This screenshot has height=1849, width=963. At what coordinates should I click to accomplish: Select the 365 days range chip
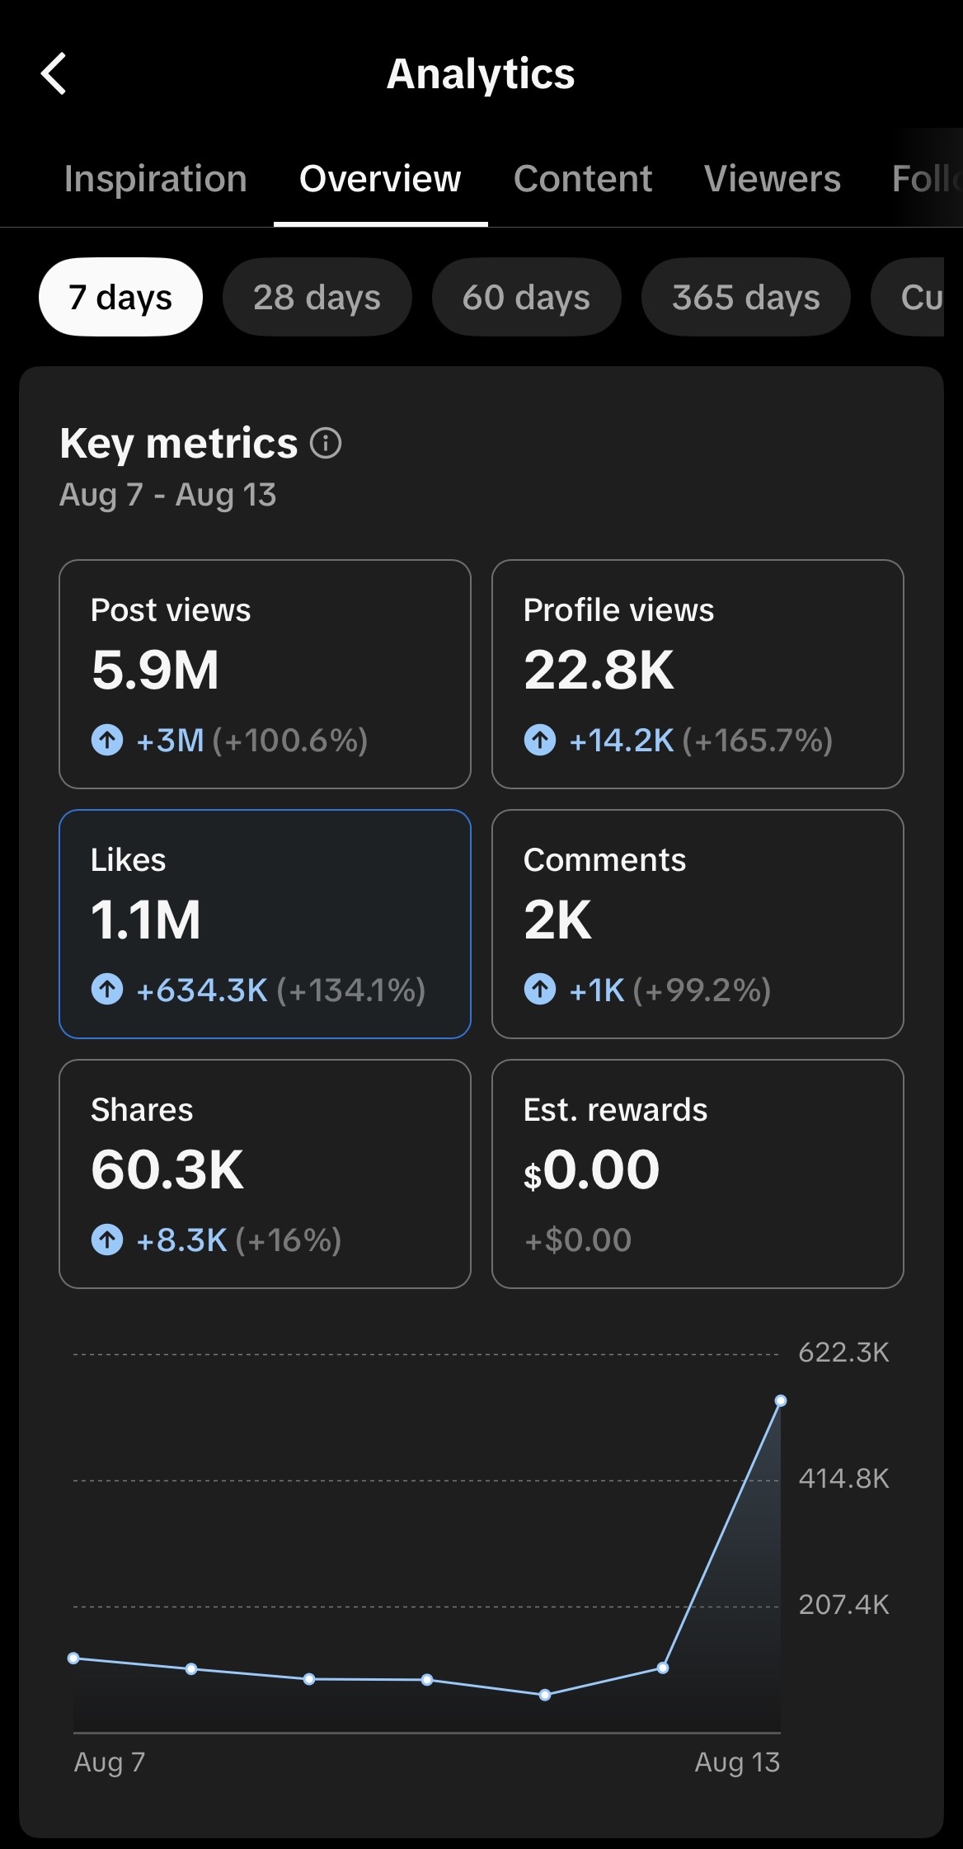(x=745, y=297)
